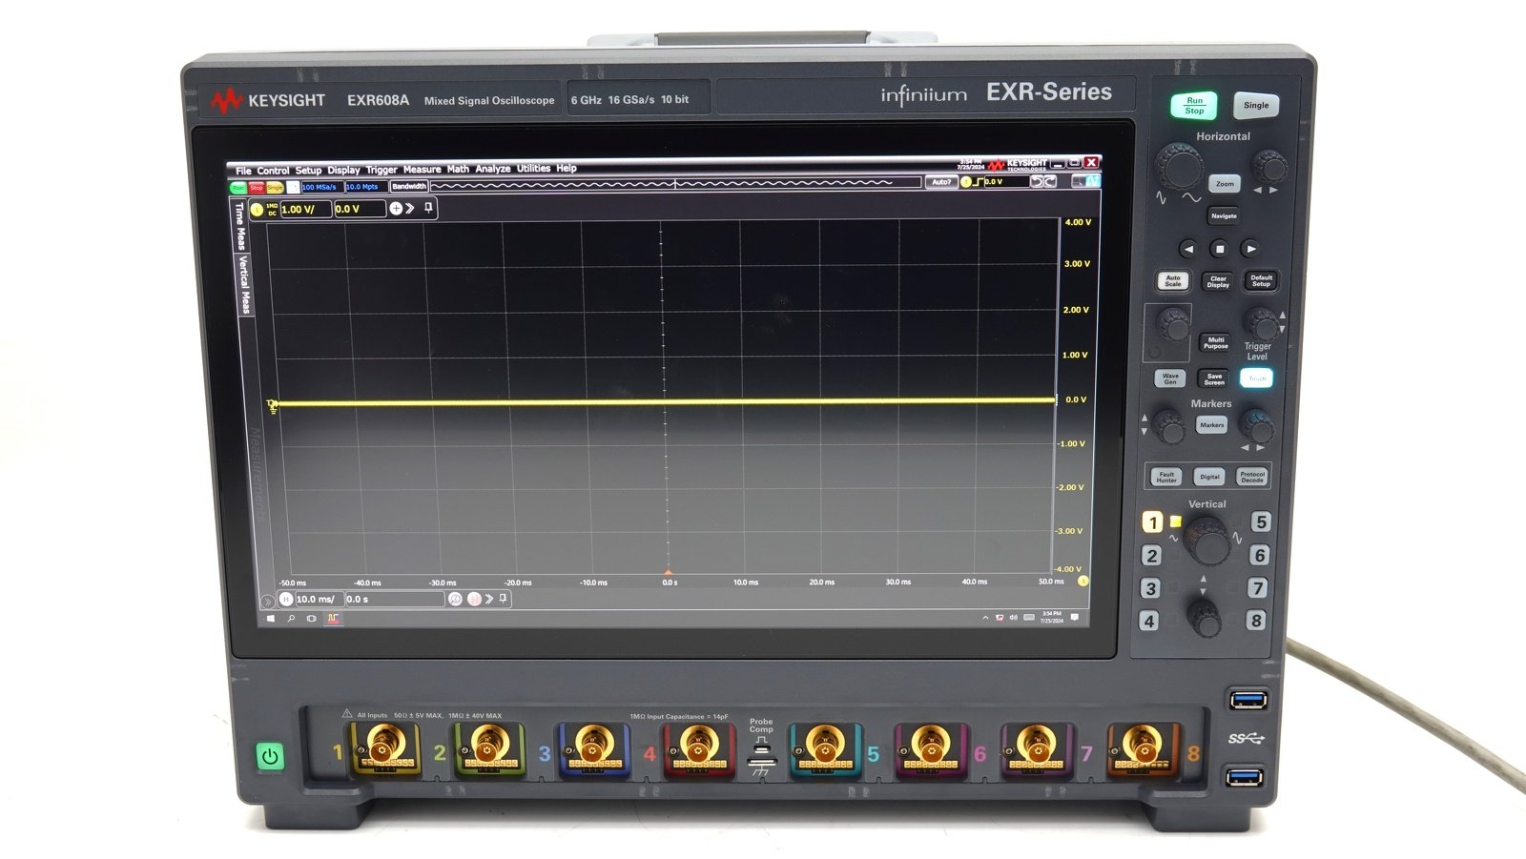The height and width of the screenshot is (859, 1526).
Task: Click the horizontal position 0.0 s field
Action: 394,599
